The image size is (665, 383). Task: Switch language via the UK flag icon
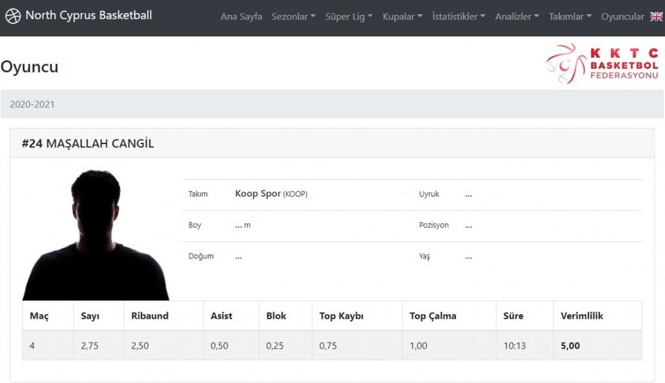pos(656,16)
